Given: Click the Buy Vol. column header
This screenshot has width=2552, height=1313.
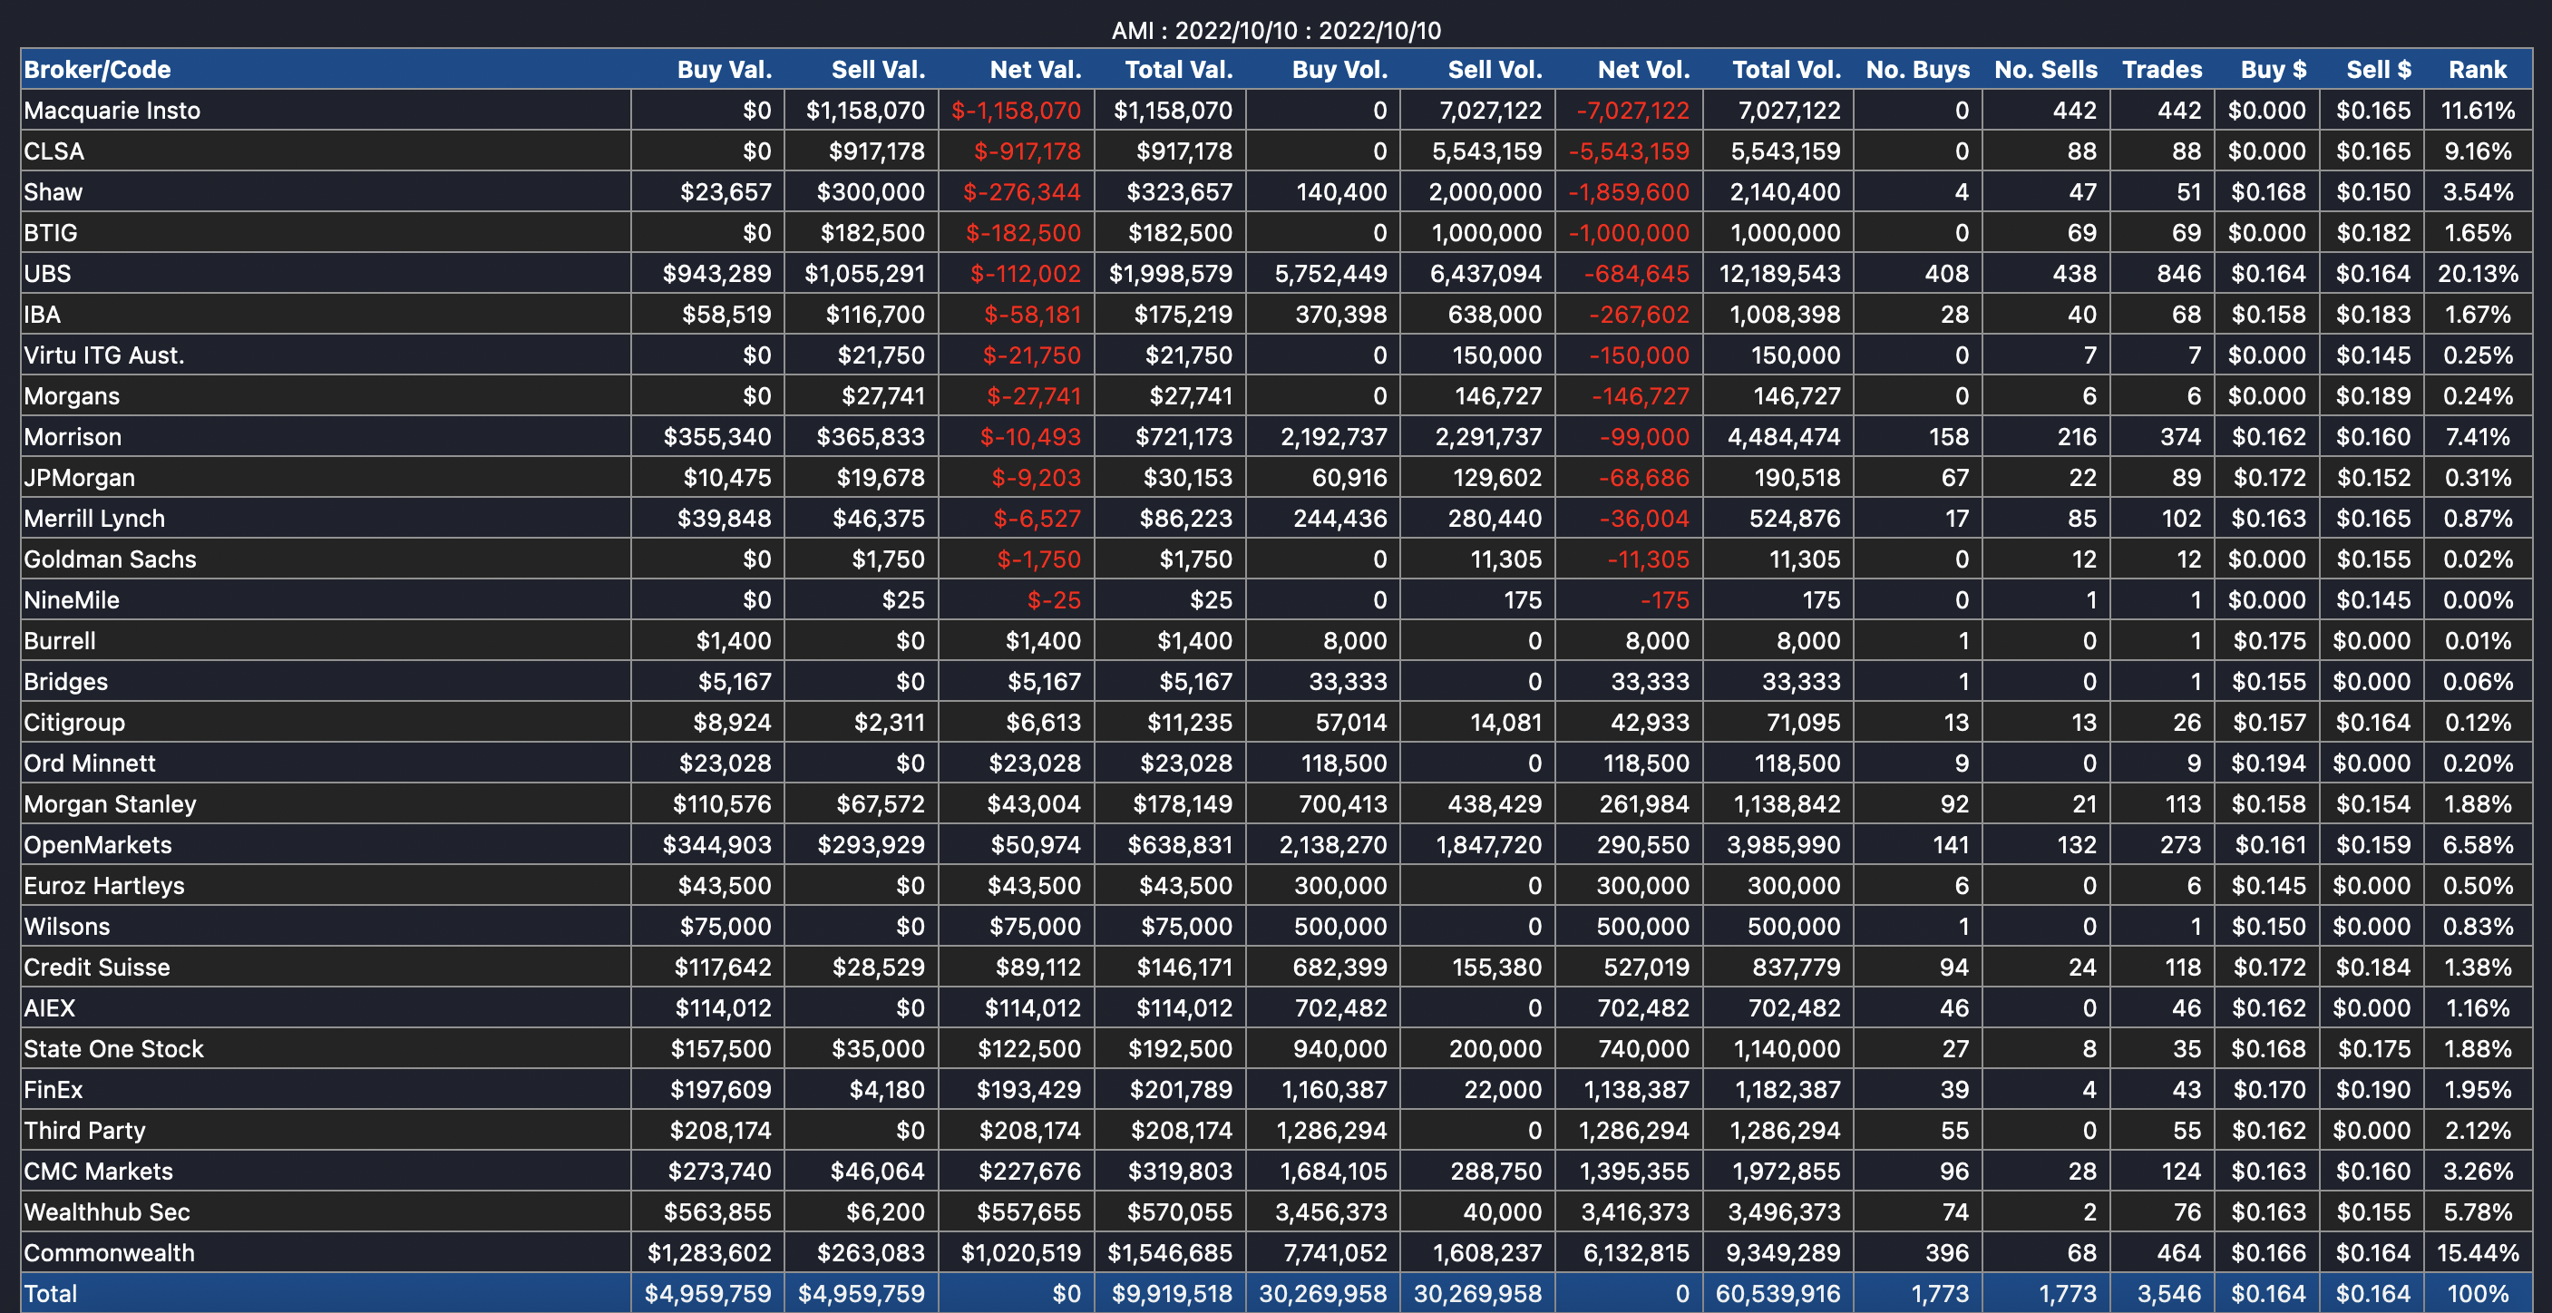Looking at the screenshot, I should (x=1339, y=69).
